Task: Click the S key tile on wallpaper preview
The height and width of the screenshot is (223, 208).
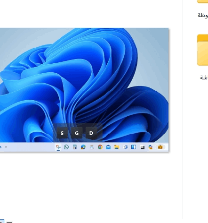Action: click(62, 133)
